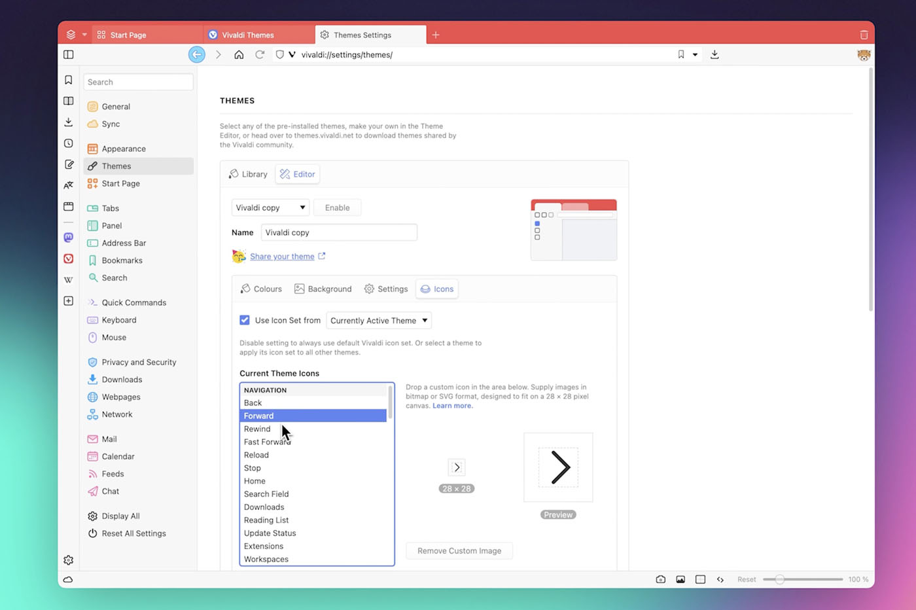Select Reading List in icon list
The height and width of the screenshot is (610, 916).
pyautogui.click(x=313, y=520)
